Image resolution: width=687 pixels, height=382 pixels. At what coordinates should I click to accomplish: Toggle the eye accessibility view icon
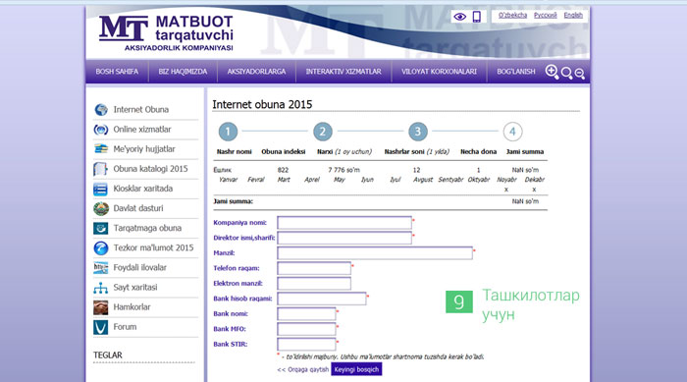tap(459, 17)
